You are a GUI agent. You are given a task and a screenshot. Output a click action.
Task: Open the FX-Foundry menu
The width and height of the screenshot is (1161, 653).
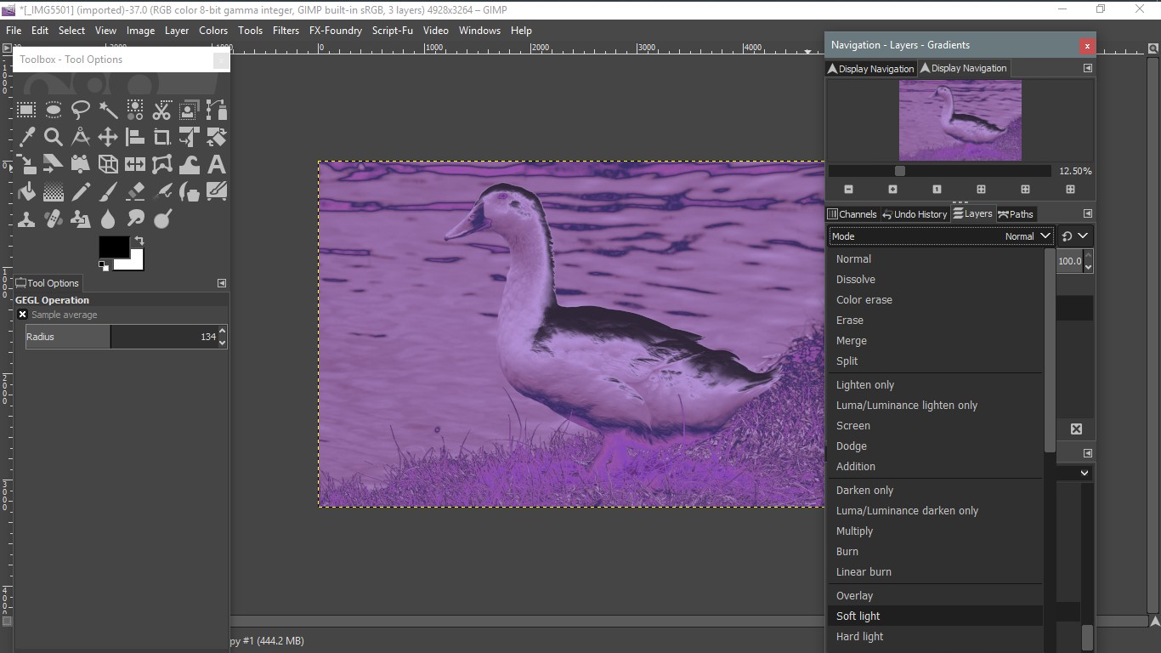tap(336, 30)
